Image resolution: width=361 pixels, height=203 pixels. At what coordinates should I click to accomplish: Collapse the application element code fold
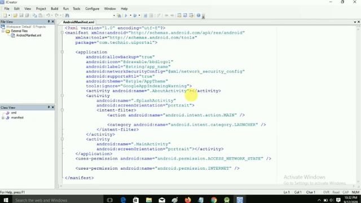coord(62,52)
